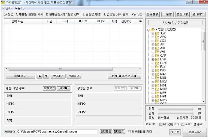Click the format tree vertical scrollbar thumb

tap(204, 41)
